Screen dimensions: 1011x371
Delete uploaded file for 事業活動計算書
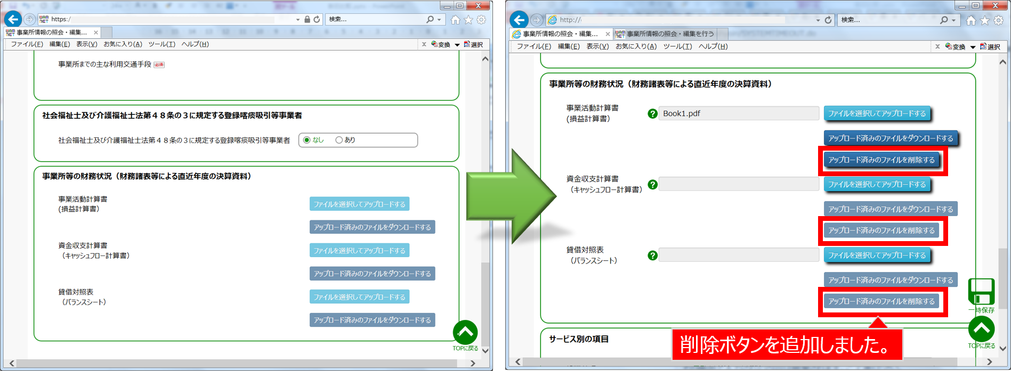coord(881,160)
